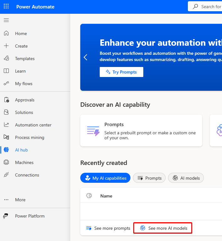The width and height of the screenshot is (222, 241).
Task: Click the Create plus icon
Action: (6, 46)
